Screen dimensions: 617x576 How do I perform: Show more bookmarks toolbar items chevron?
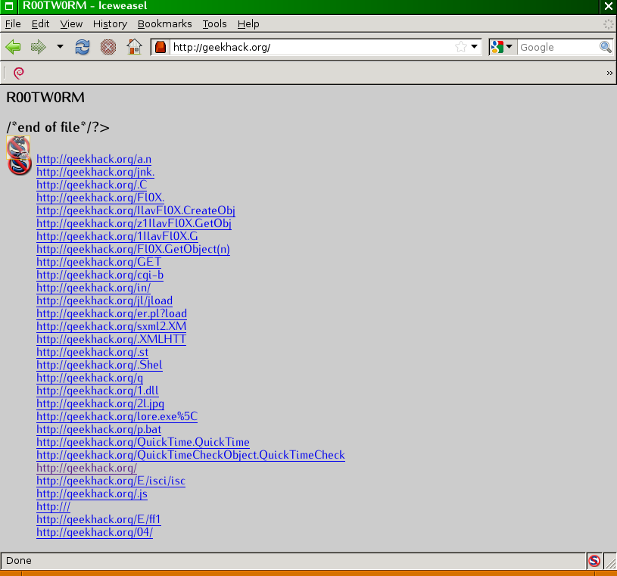pos(609,73)
